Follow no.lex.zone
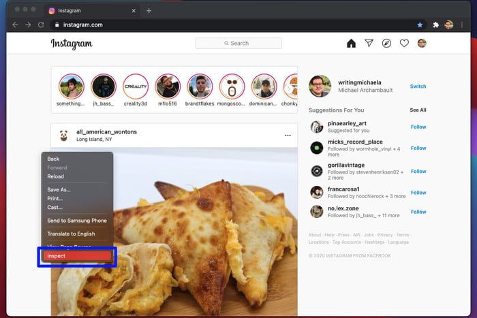Screen dimensions: 477x318 point(418,212)
